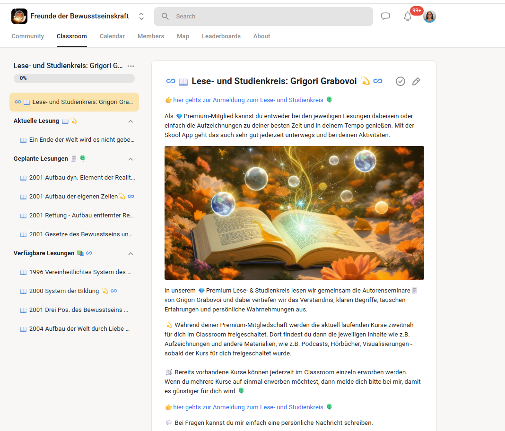Click the book icon beside 2000 System der Bildung
The width and height of the screenshot is (505, 431).
24,291
